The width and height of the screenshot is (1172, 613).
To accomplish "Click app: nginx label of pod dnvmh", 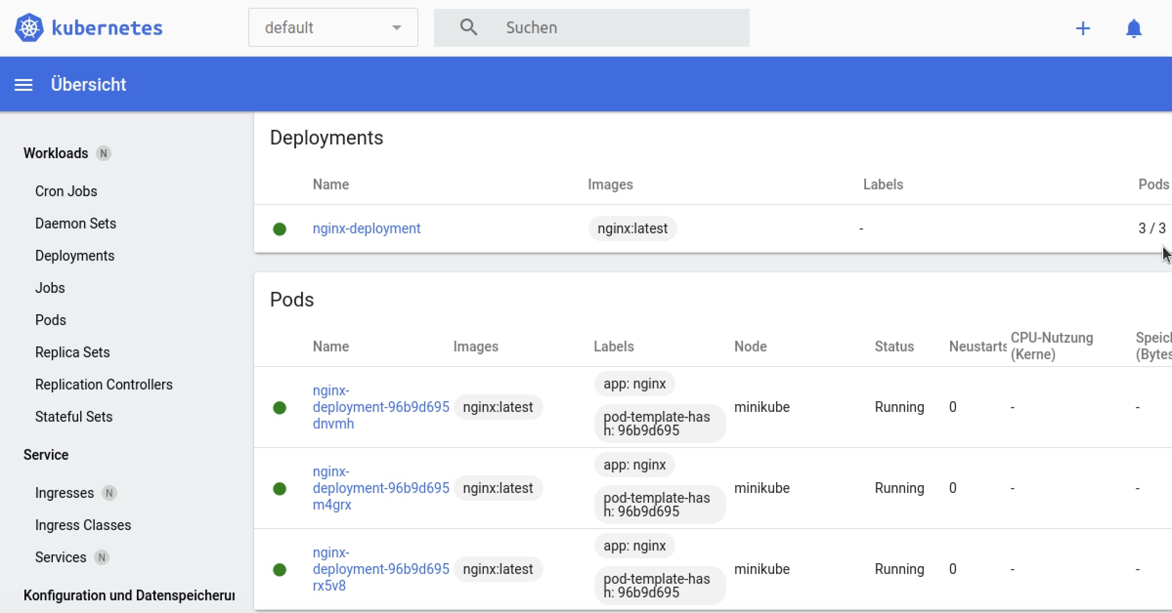I will 634,384.
